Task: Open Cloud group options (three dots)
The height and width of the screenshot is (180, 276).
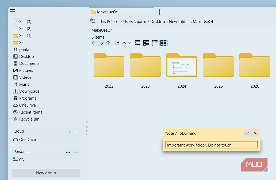Action: [68, 132]
